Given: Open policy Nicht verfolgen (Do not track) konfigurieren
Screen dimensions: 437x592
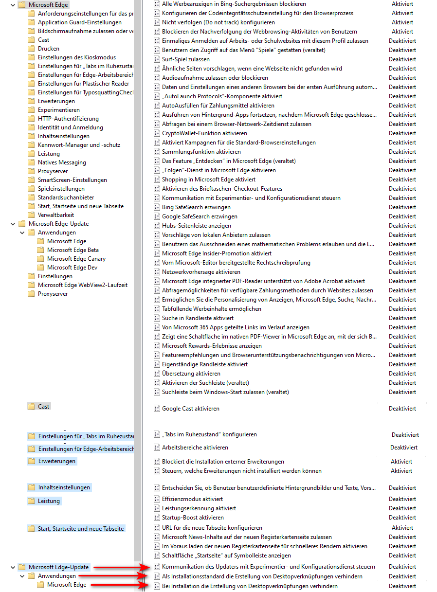Looking at the screenshot, I should point(218,22).
